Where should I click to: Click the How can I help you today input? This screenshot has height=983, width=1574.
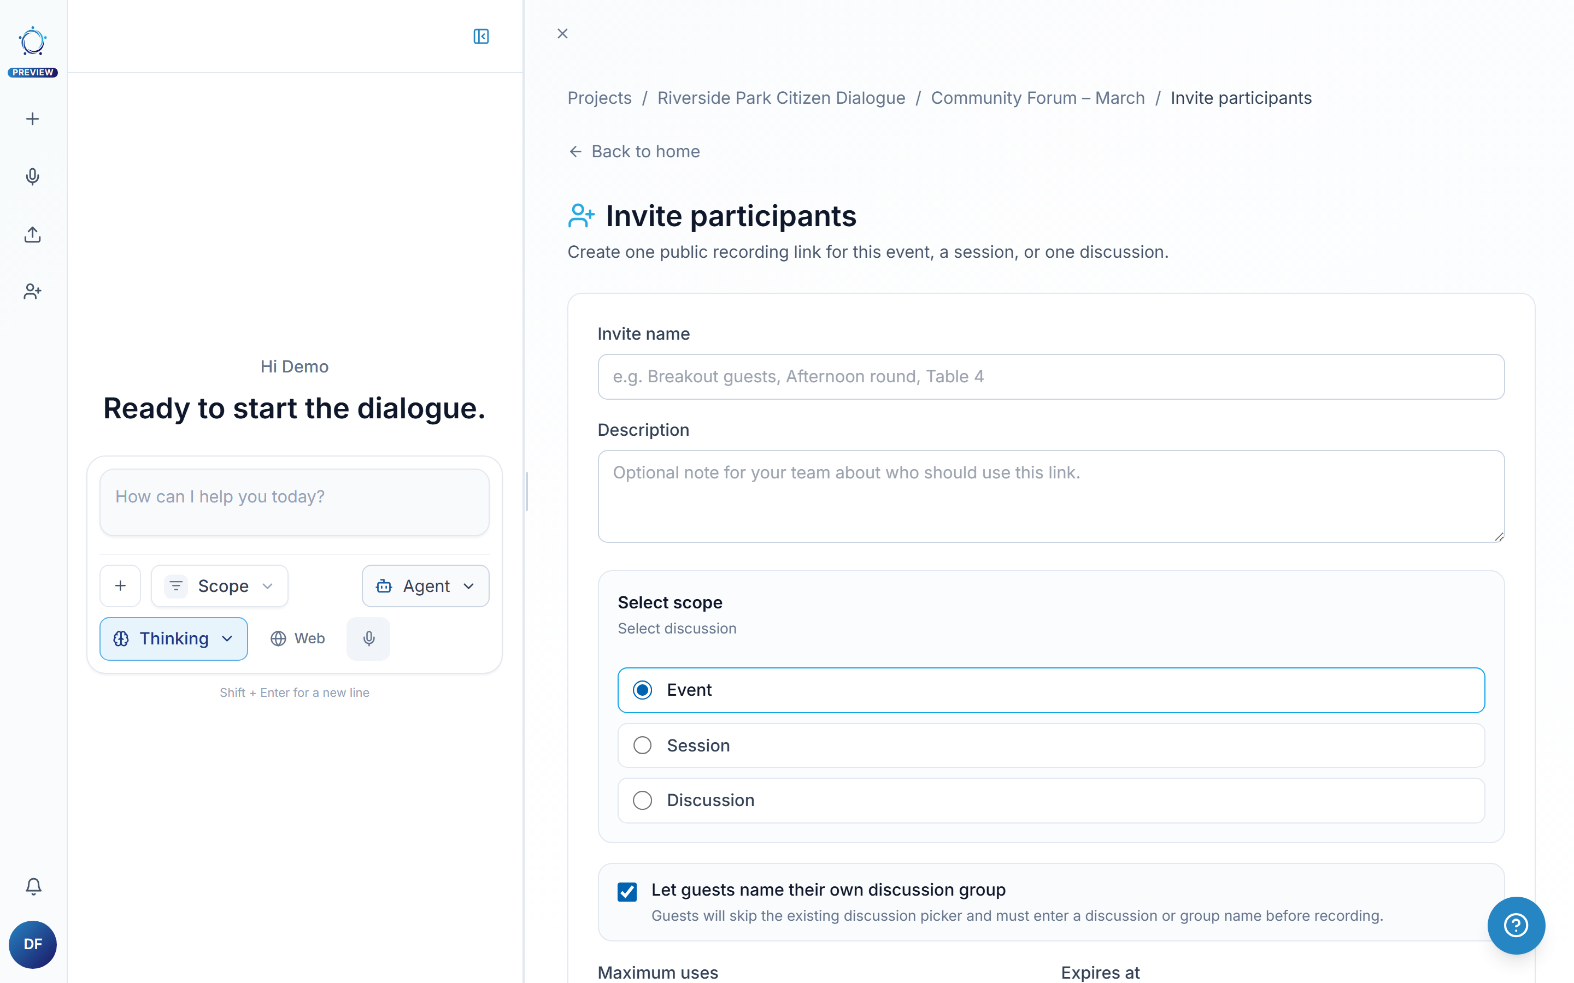pos(294,502)
